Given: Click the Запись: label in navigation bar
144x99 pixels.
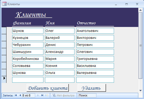Looking at the screenshot, I should (x=8, y=95).
